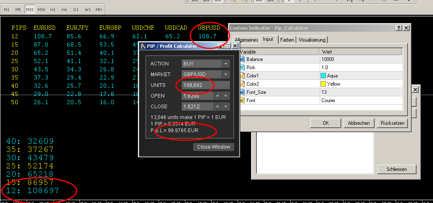433x203 pixels.
Task: Switch to the D1 daily timeframe
Action: [x=76, y=9]
